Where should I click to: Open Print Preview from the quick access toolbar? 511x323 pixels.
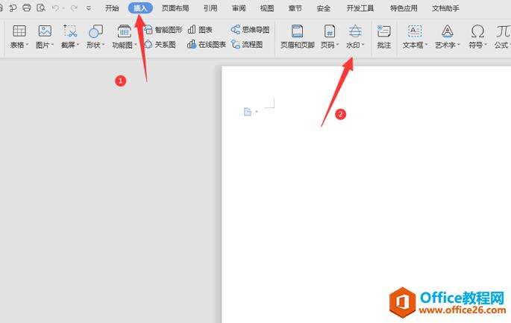coord(41,7)
